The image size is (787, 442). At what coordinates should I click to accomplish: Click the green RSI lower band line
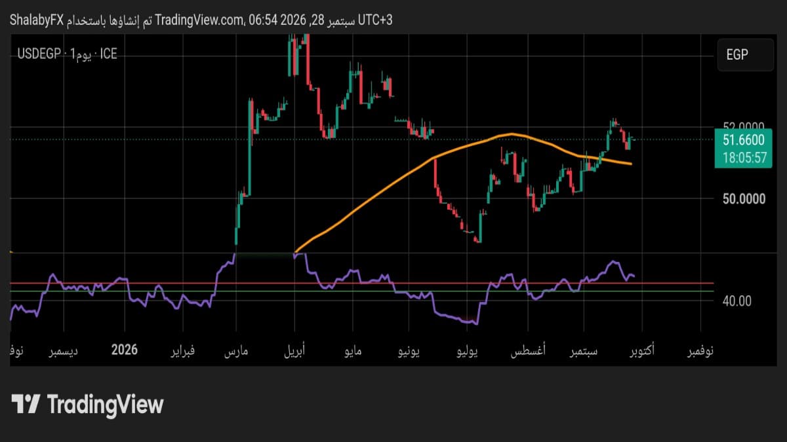(x=361, y=291)
